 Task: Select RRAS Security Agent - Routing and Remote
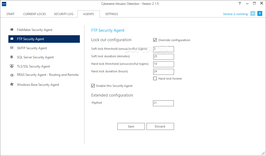44,75
